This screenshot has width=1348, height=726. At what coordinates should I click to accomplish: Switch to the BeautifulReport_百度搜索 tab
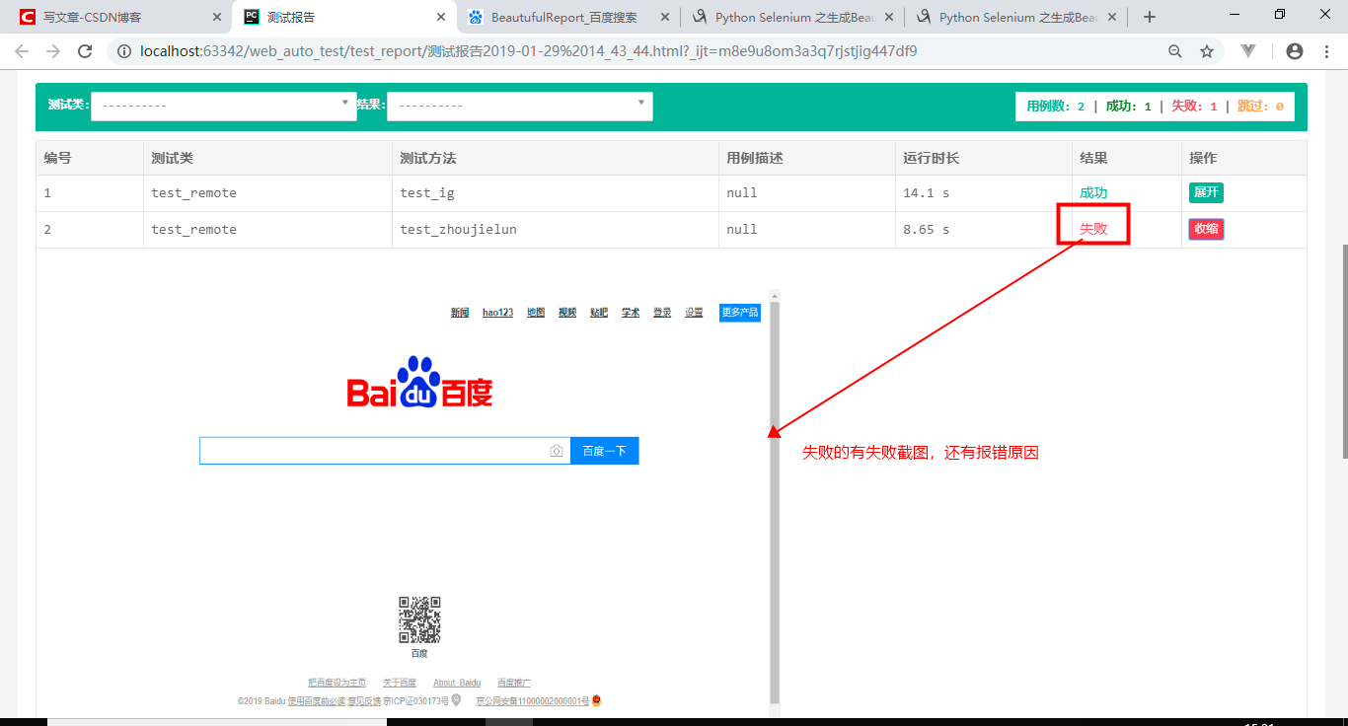[567, 17]
